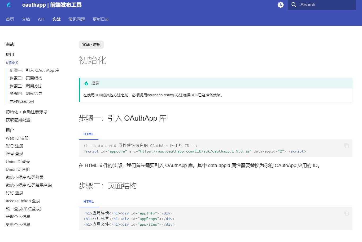
Task: Click the oauthapp | 前端发布工具 site title
Action: point(52,5)
